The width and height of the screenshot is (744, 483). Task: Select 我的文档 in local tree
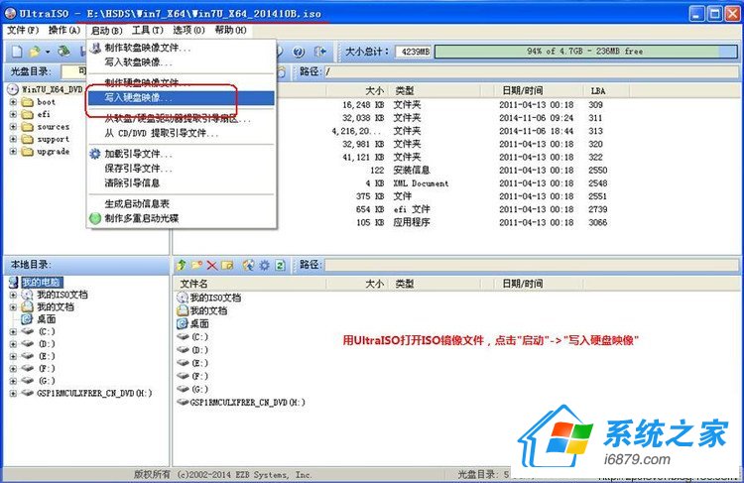[x=56, y=307]
